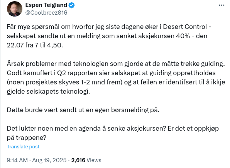The image size is (230, 168).
Task: Click the word Views after 2,616
Action: 94,160
